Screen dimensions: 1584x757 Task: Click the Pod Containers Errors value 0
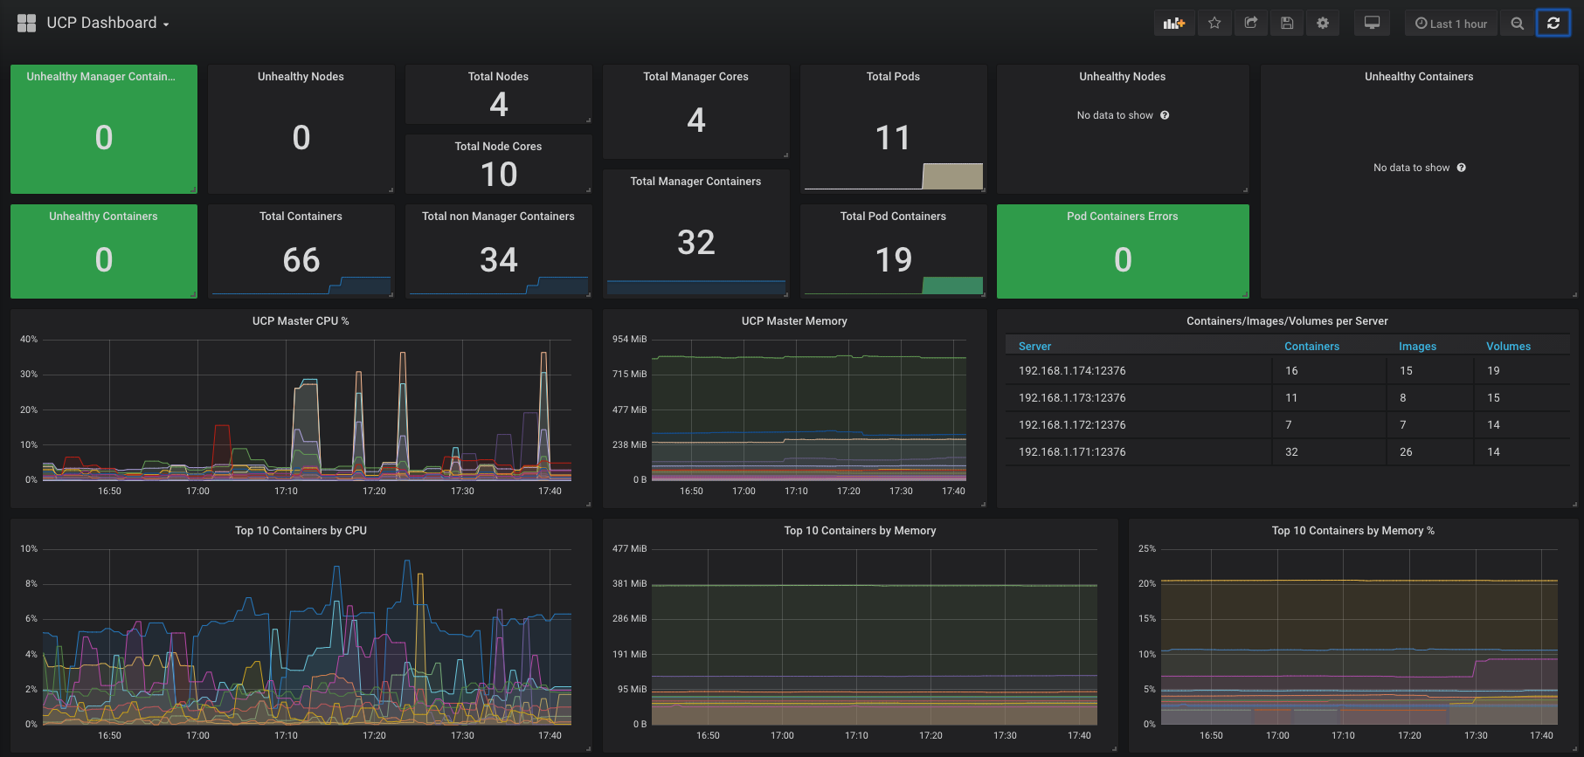[x=1123, y=260]
